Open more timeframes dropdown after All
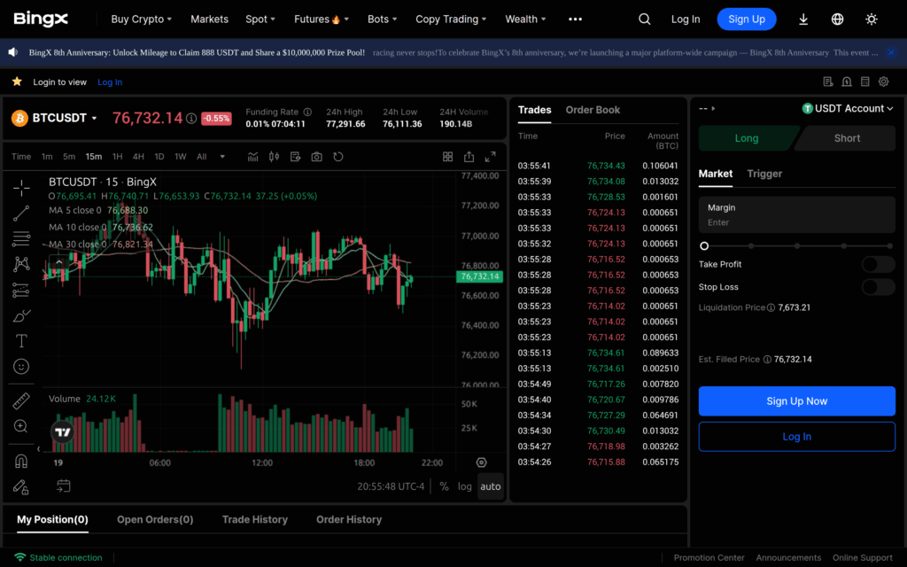Screen dimensions: 907x567 point(222,157)
